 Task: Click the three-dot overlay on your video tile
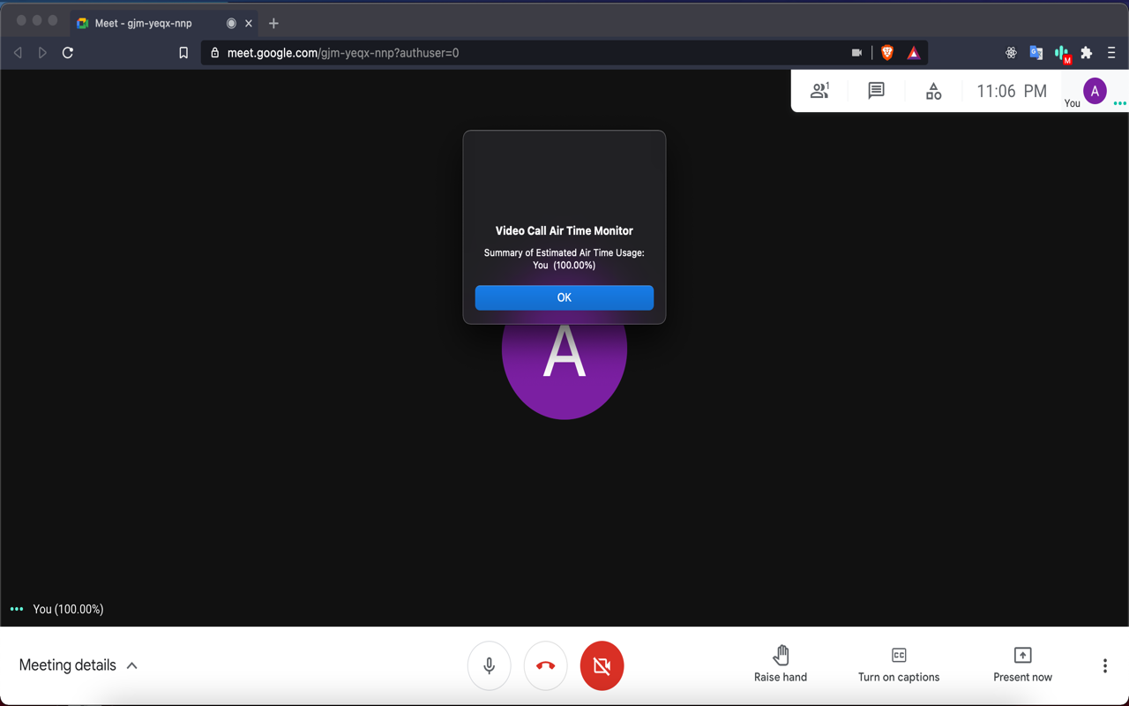click(x=16, y=608)
